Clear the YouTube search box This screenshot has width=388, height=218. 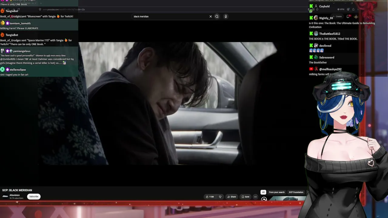coord(211,17)
